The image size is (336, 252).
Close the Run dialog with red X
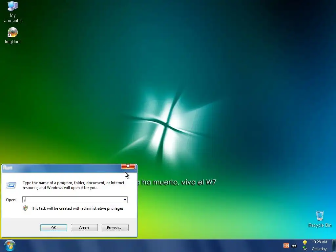point(128,166)
